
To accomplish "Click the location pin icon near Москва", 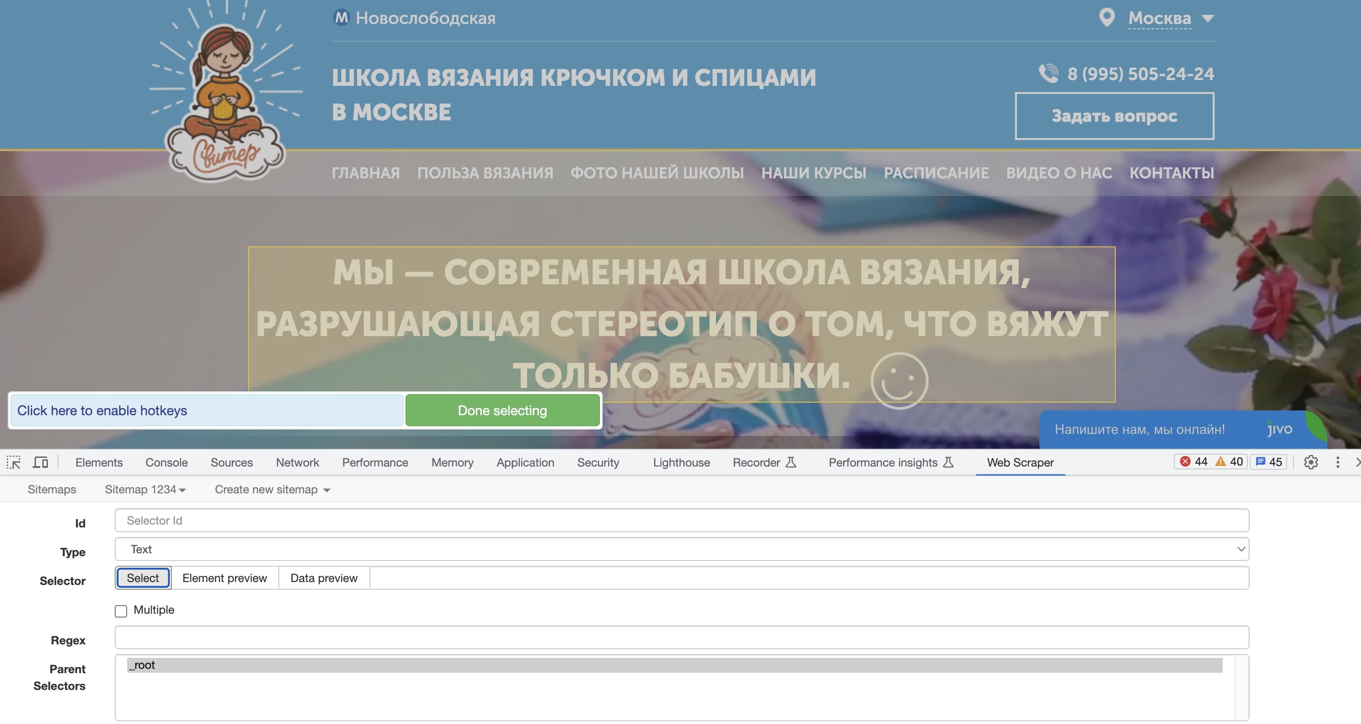I will pos(1106,17).
